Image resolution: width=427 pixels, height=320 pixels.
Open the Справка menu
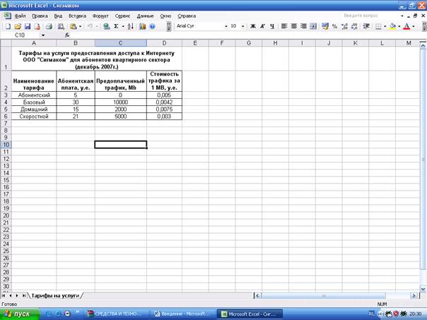(187, 16)
